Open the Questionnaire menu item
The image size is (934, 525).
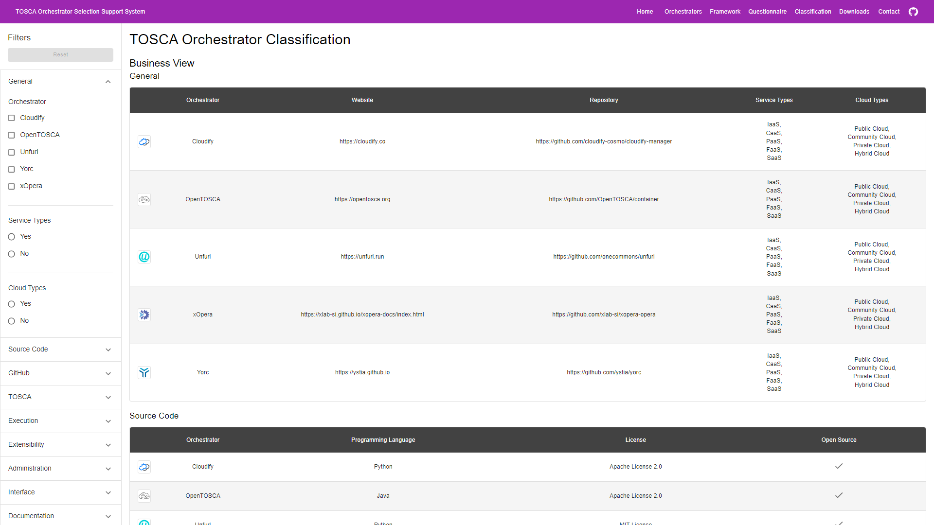pyautogui.click(x=767, y=12)
